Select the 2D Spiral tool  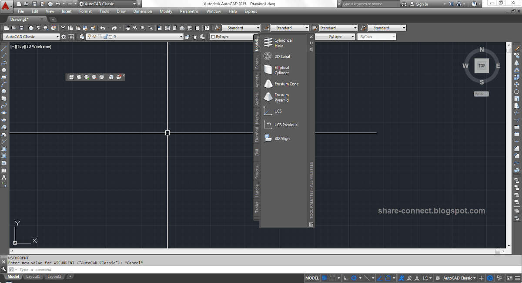click(281, 56)
